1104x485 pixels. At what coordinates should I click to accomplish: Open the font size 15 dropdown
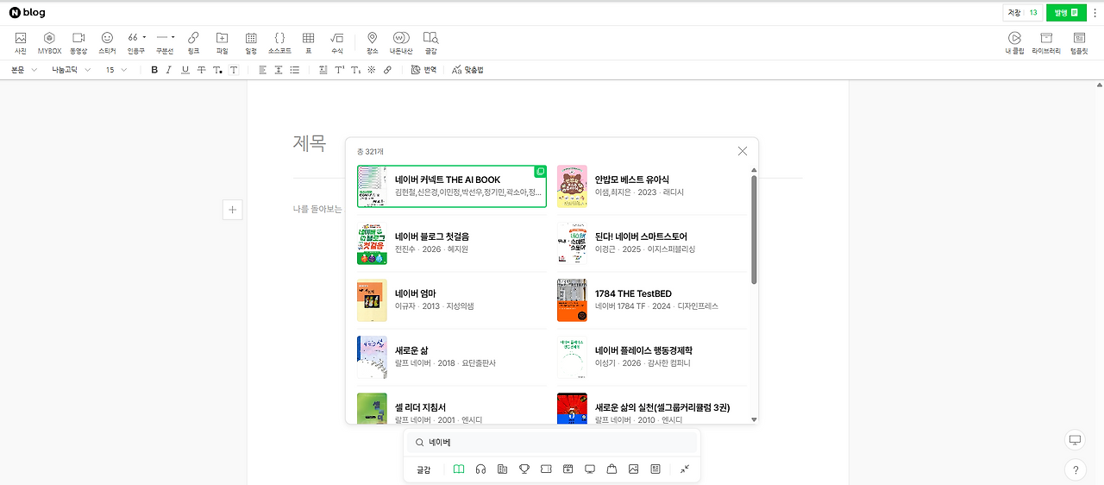pyautogui.click(x=116, y=70)
